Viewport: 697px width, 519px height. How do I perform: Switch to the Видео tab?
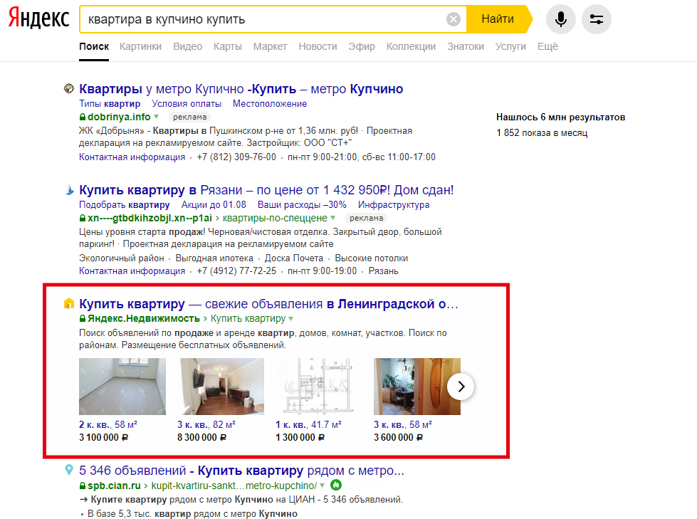tap(187, 46)
